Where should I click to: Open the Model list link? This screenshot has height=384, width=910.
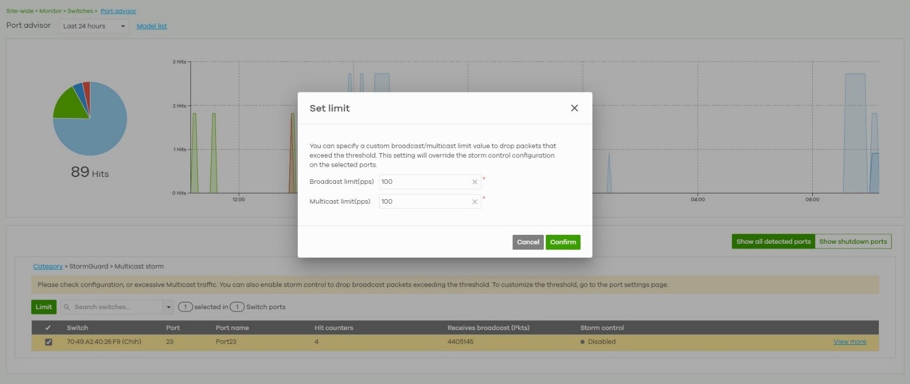click(152, 26)
